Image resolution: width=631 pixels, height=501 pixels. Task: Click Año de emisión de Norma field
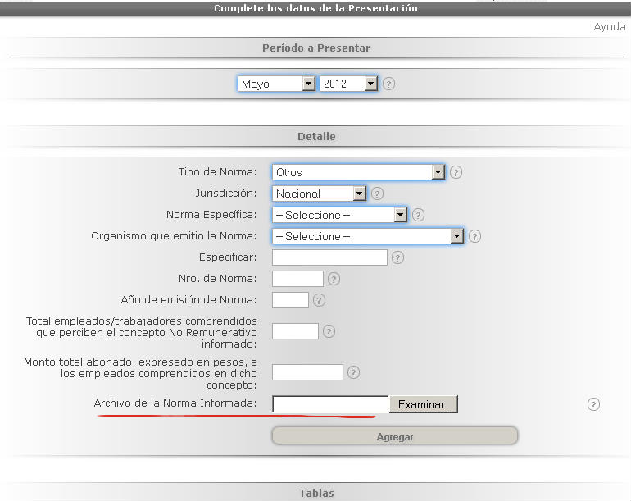(291, 300)
